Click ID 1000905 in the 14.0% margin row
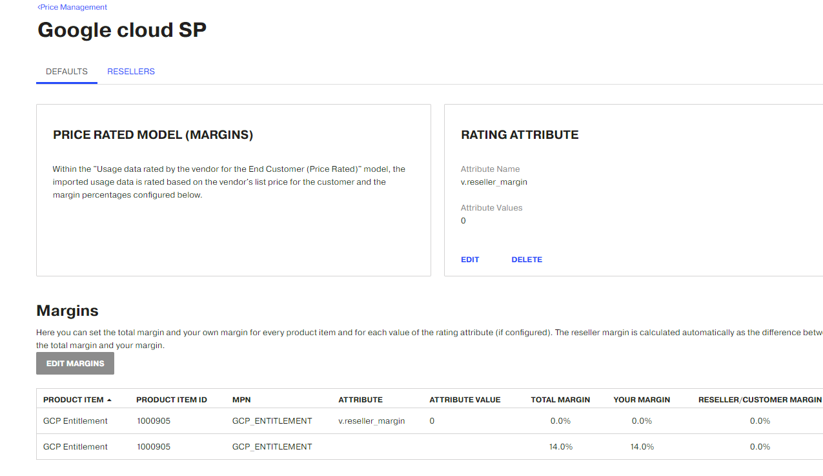Viewport: 823px width, 476px height. [154, 447]
